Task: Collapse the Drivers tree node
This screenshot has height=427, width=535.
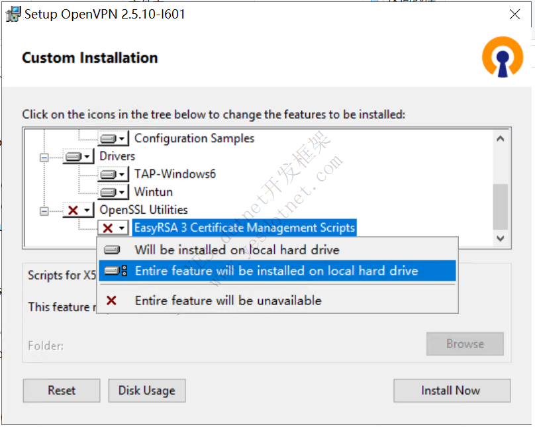Action: 44,157
